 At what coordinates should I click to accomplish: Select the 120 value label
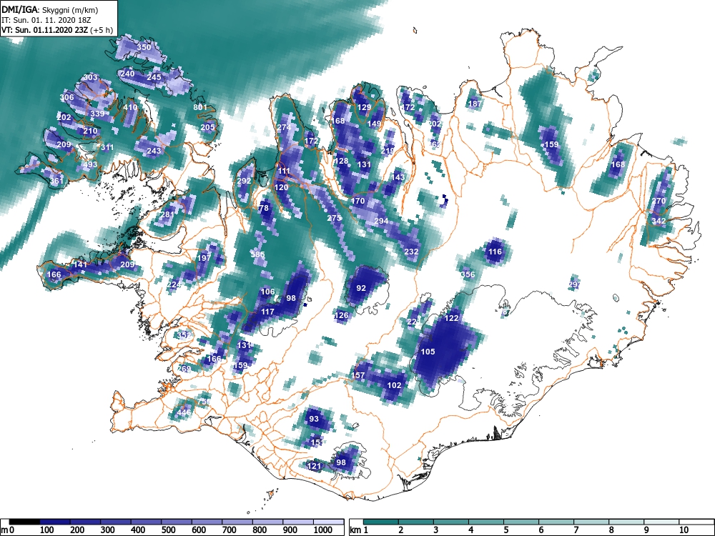coord(281,187)
